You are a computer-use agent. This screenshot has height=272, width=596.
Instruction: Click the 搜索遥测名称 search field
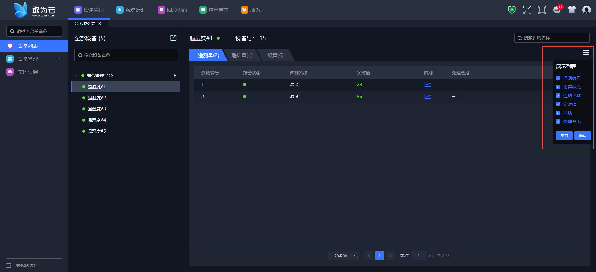(552, 38)
